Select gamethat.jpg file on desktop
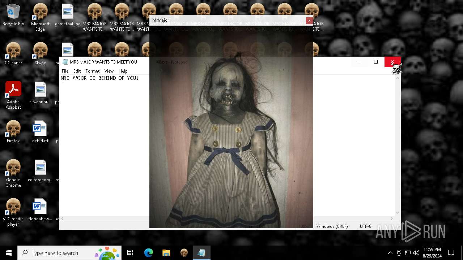463x260 pixels. click(x=68, y=15)
